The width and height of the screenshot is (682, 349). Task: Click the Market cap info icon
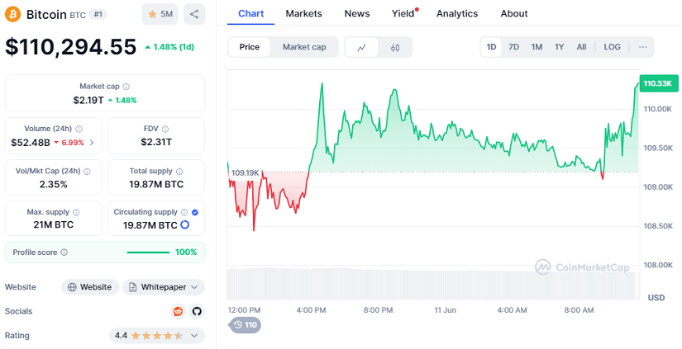coord(126,87)
